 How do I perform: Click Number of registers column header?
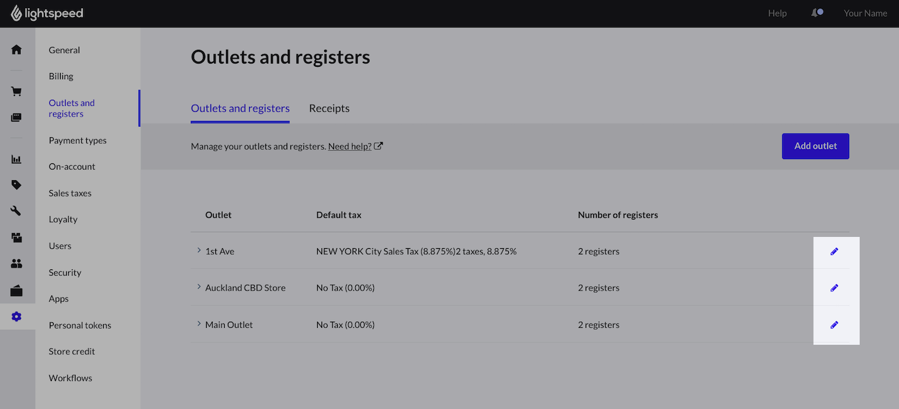(618, 215)
